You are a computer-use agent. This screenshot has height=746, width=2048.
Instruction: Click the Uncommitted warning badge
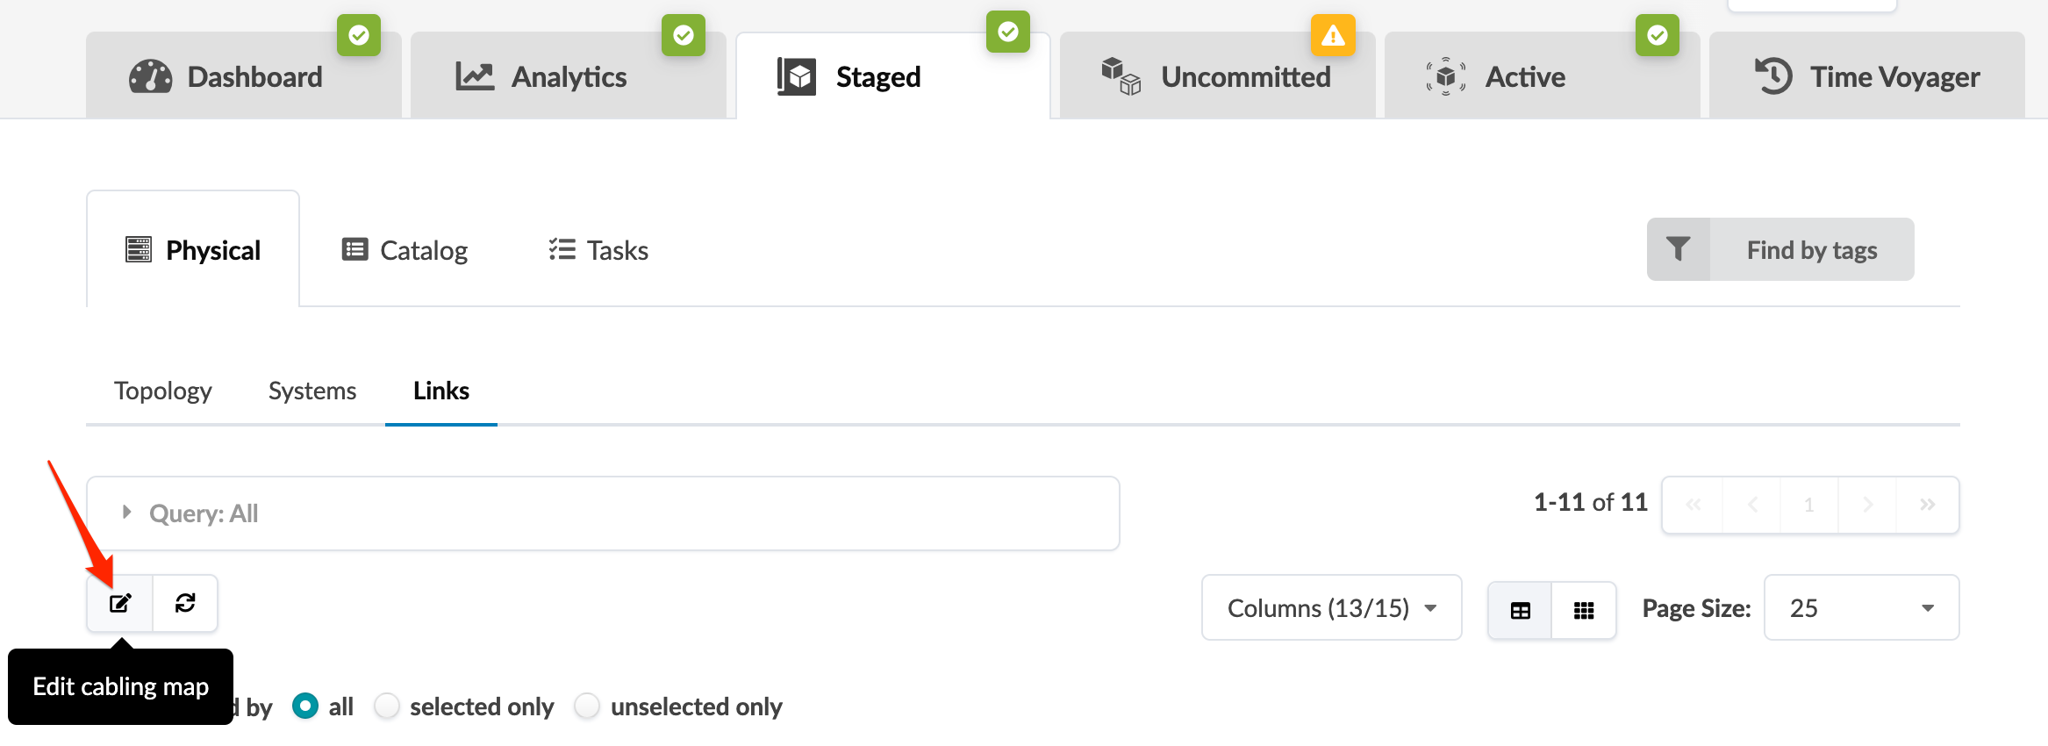click(1333, 35)
